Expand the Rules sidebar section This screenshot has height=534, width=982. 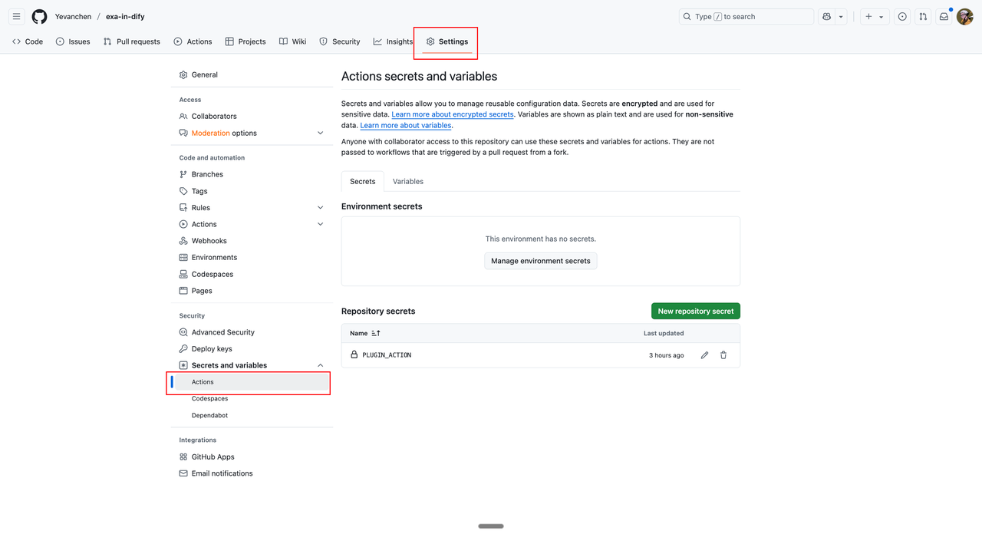pyautogui.click(x=320, y=208)
